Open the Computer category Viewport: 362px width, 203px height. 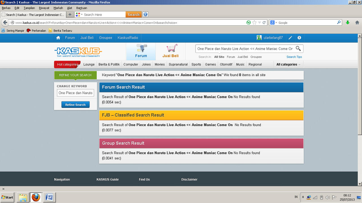point(131,65)
